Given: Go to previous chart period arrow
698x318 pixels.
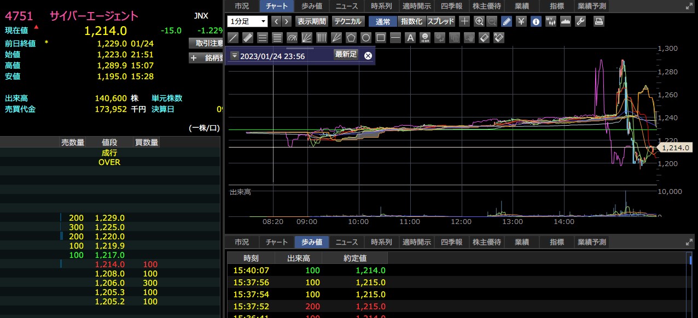Looking at the screenshot, I should pyautogui.click(x=275, y=21).
